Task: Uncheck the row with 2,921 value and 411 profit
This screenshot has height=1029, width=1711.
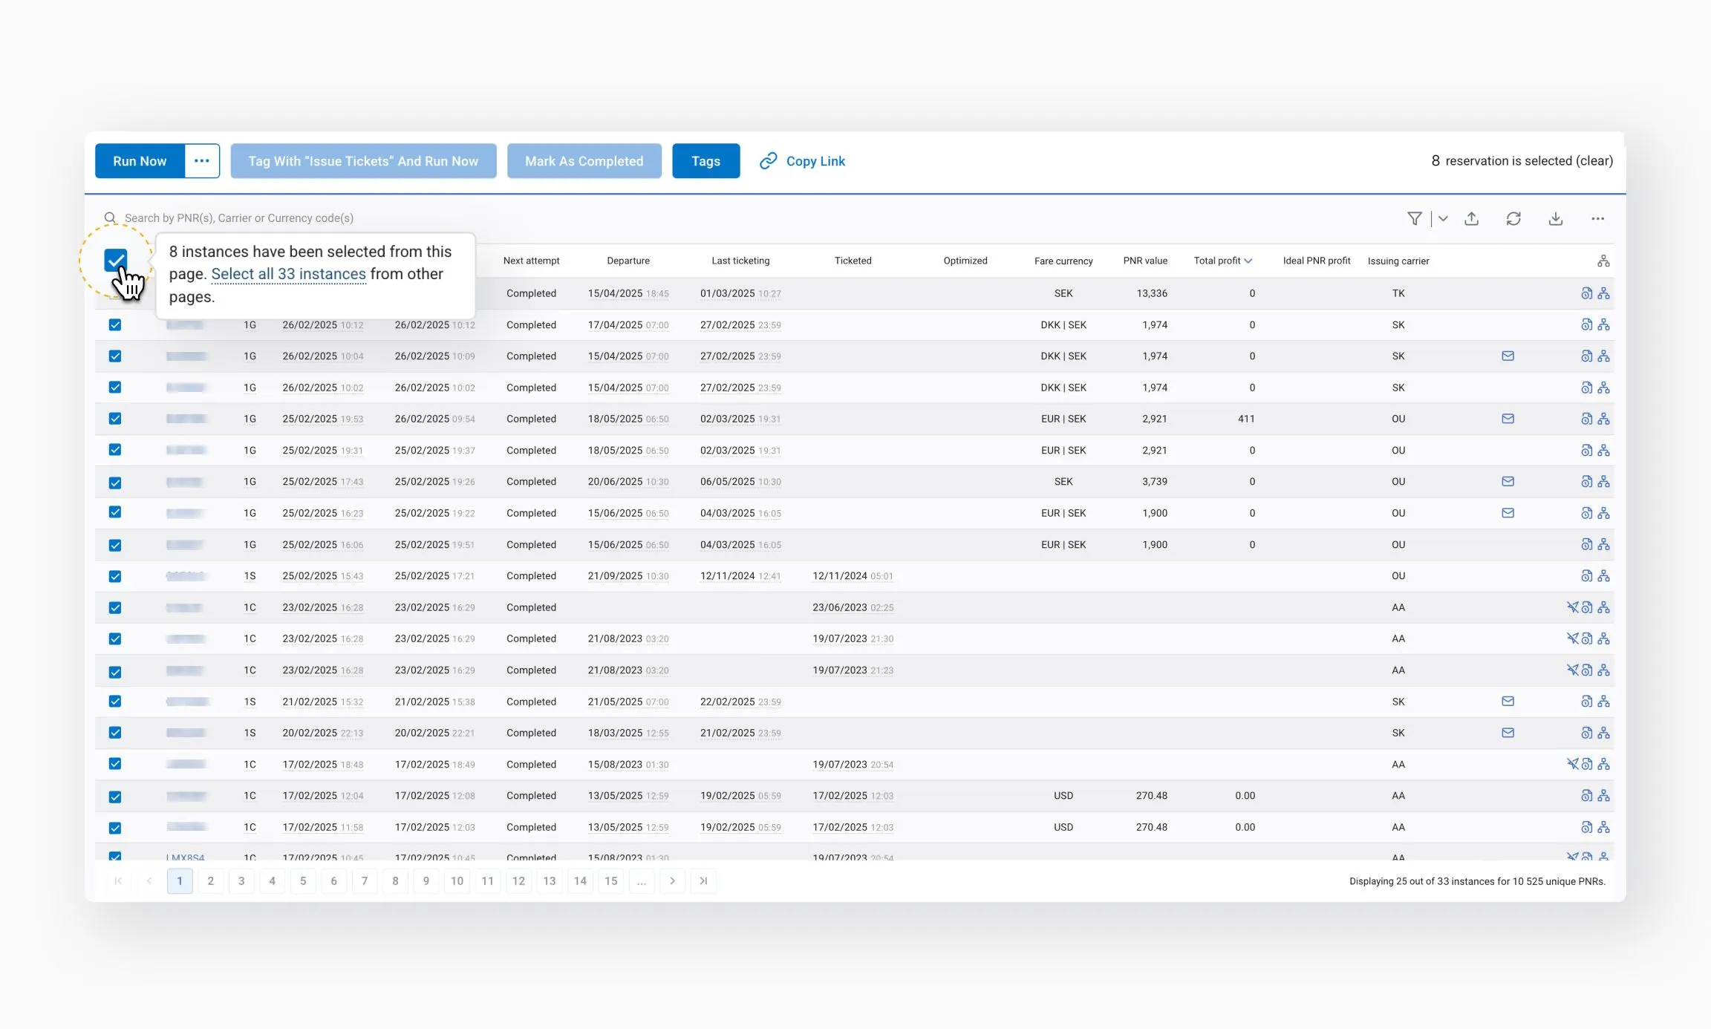Action: [115, 419]
